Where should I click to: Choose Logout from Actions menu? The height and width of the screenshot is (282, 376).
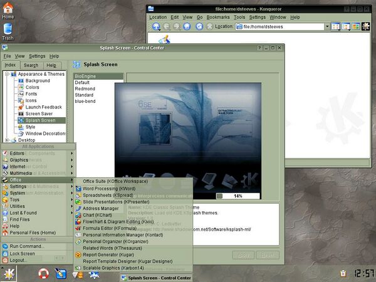pos(17,260)
